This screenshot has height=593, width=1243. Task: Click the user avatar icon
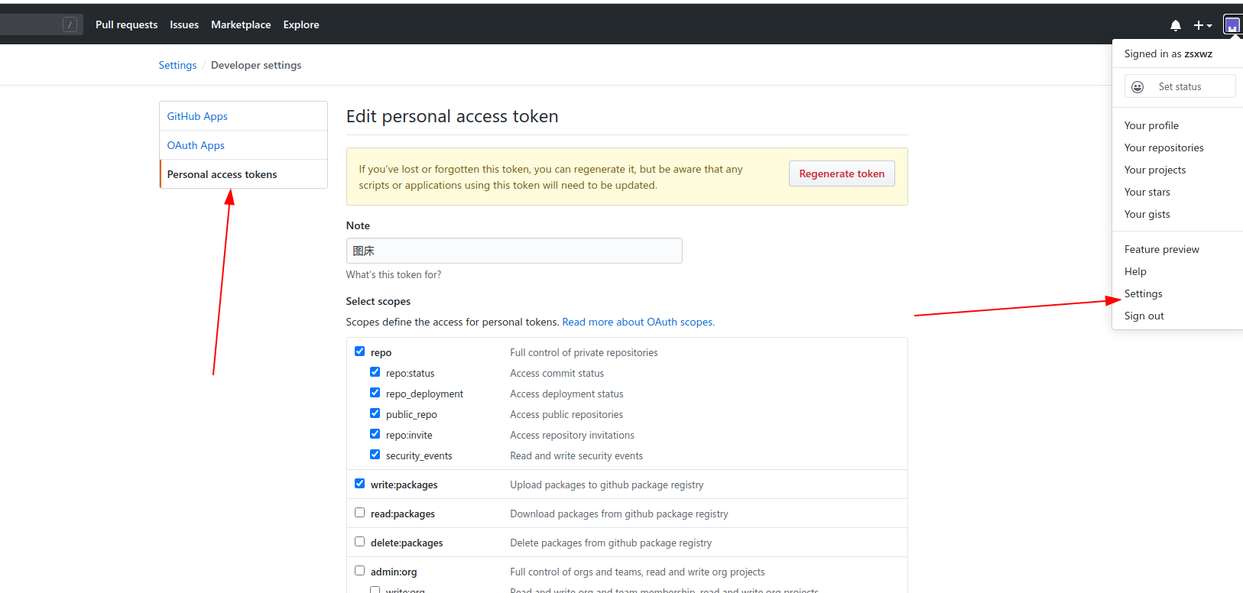(x=1232, y=25)
